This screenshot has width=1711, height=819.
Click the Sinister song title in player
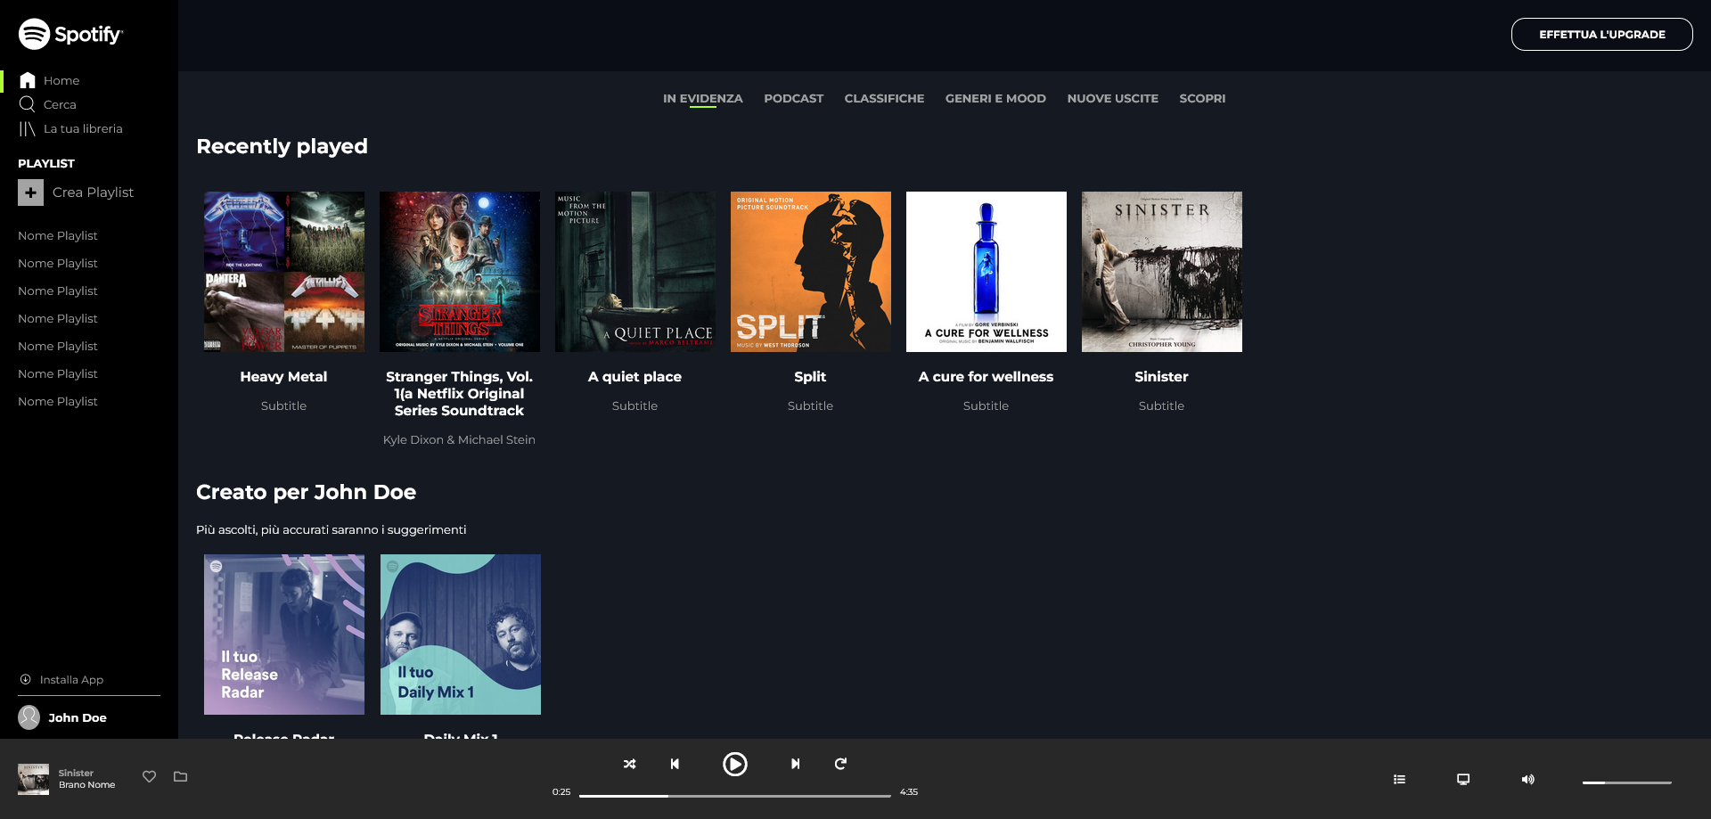(76, 773)
